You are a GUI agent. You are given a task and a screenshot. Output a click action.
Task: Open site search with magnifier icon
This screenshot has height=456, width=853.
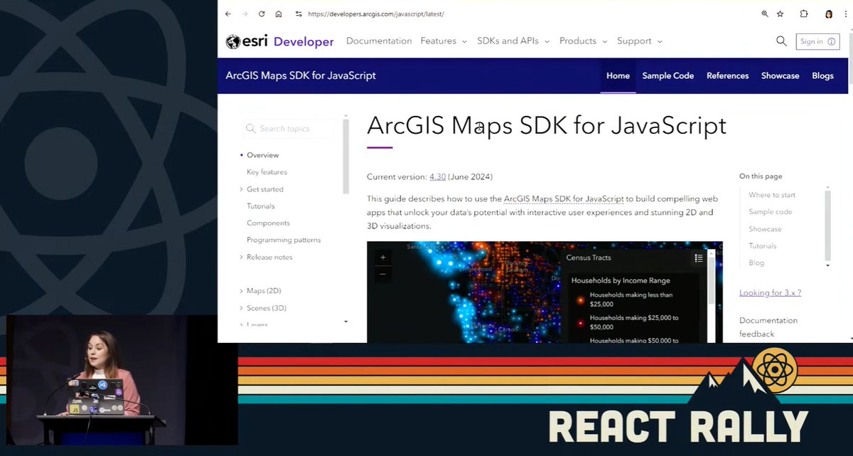pos(781,41)
